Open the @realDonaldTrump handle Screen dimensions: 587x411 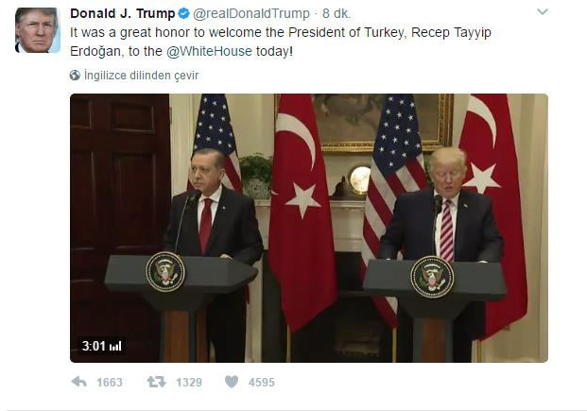(251, 14)
